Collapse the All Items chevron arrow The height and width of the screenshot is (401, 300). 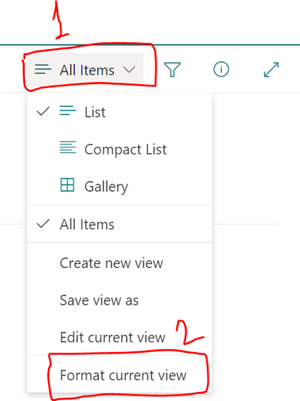(x=129, y=69)
